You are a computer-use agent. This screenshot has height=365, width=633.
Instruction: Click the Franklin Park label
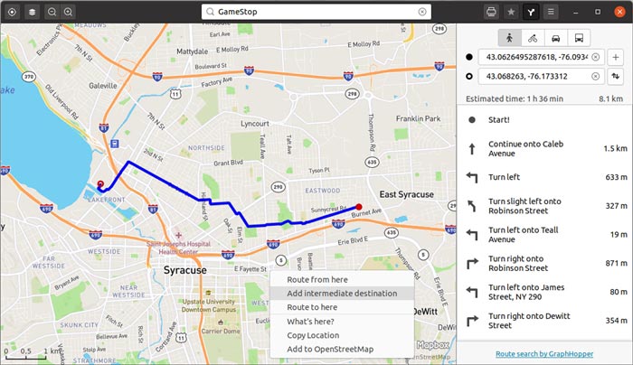pos(418,118)
